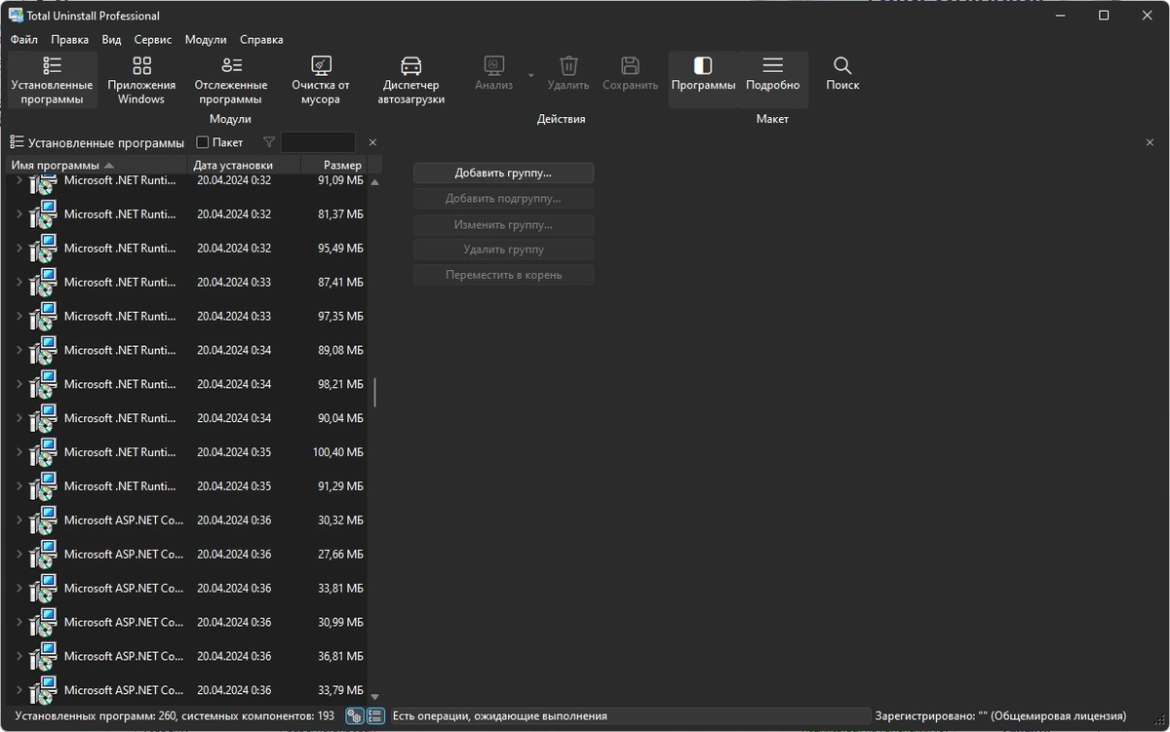The image size is (1170, 732).
Task: Open the Installed programs module
Action: 52,79
